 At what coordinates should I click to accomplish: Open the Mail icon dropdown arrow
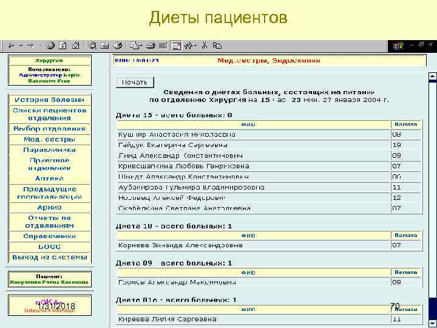[141, 46]
